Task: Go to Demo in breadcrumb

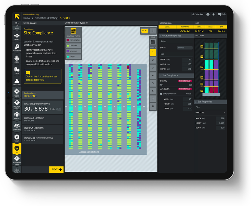Action: tap(26, 18)
